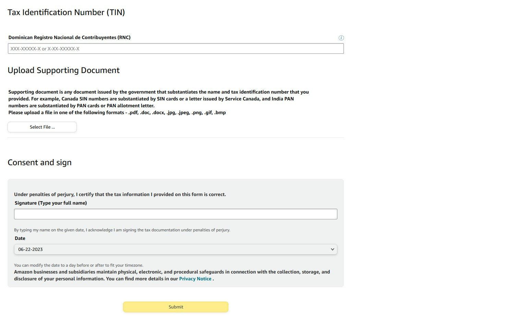Click the Amazon safeguards disclosure paragraph

tap(172, 276)
